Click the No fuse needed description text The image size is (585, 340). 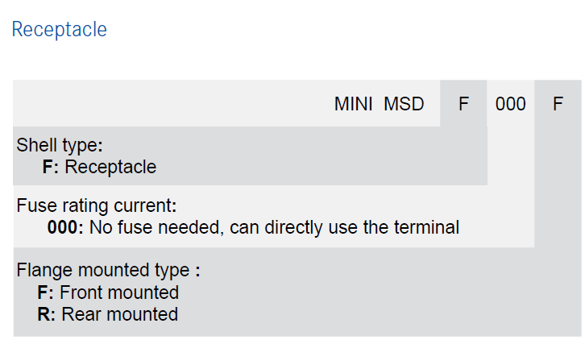pos(274,228)
